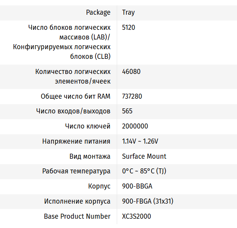Select the temperature range 0°C ~ 85°C (TJ)
Screen dimensions: 237x228
point(144,171)
